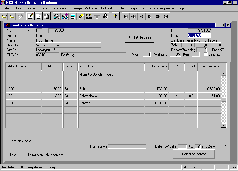The image size is (238, 171).
Task: Enable the Langtext checkbox
Action: click(206, 54)
